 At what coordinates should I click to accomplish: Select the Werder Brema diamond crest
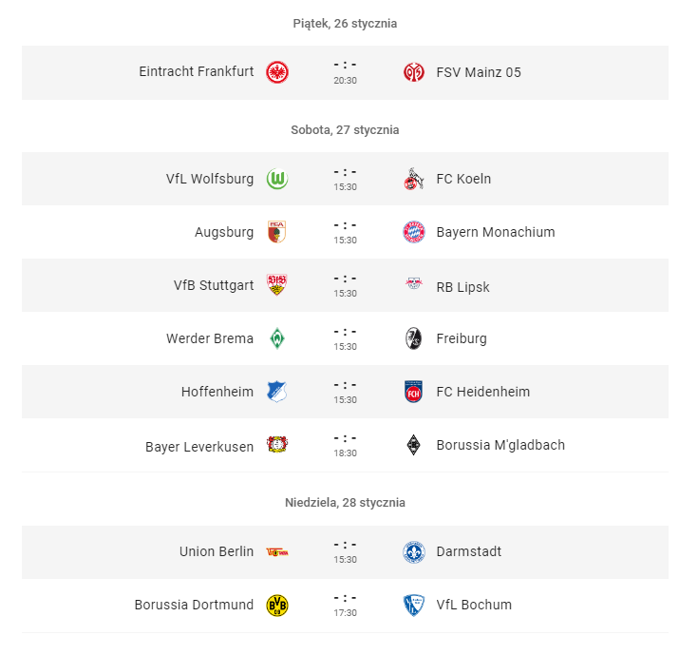277,338
